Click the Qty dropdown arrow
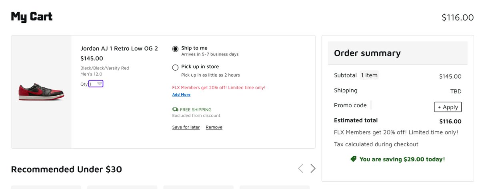The image size is (480, 189). click(x=100, y=84)
